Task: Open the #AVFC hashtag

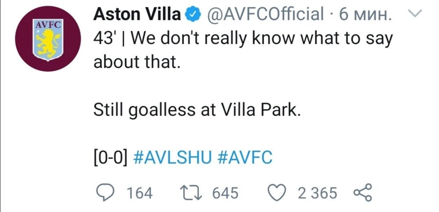Action: pos(244,157)
